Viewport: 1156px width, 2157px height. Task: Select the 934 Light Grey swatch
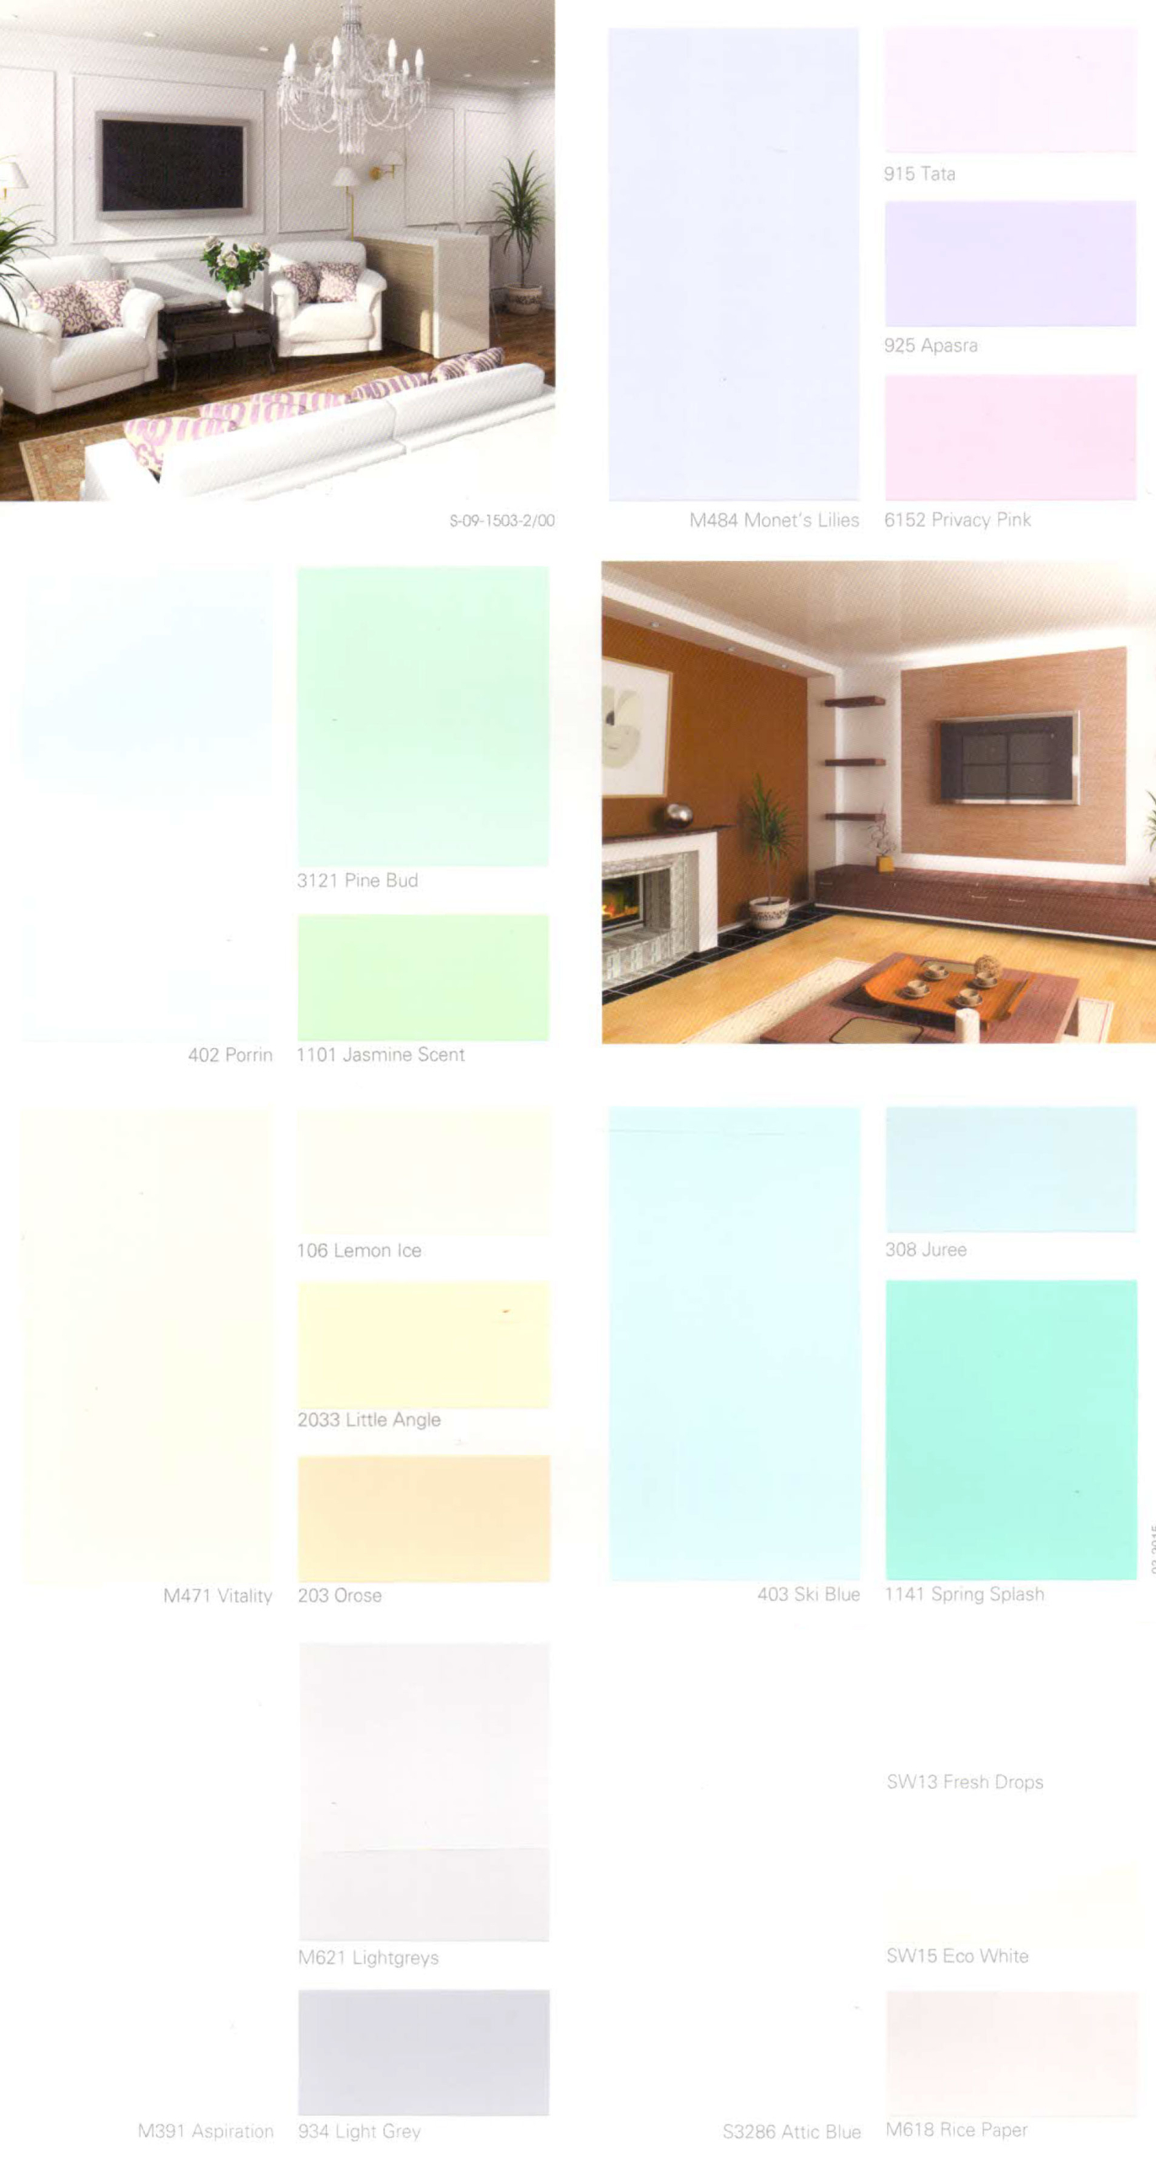[423, 2053]
